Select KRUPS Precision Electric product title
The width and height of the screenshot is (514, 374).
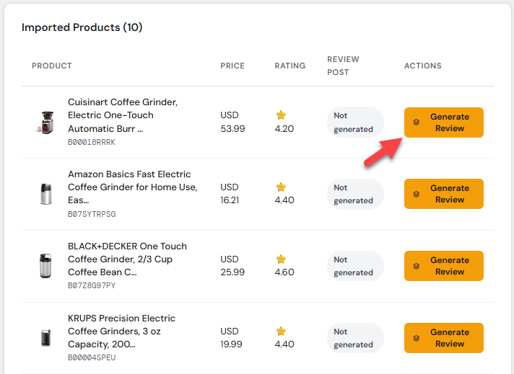point(121,331)
